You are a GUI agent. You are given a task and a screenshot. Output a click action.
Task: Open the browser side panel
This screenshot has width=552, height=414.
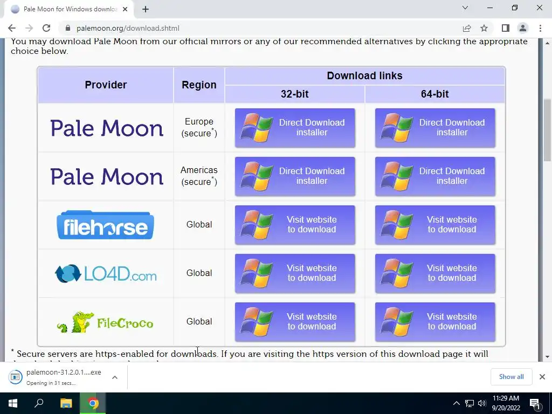506,28
